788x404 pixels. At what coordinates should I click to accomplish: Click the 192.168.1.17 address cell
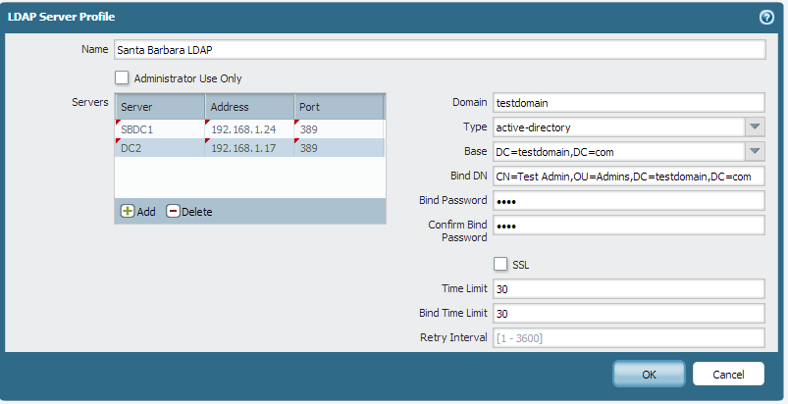pos(248,148)
